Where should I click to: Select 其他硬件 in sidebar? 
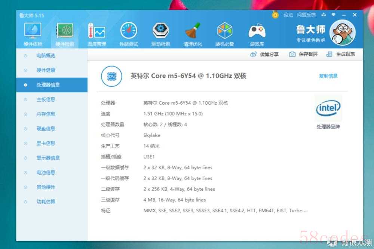coord(52,187)
